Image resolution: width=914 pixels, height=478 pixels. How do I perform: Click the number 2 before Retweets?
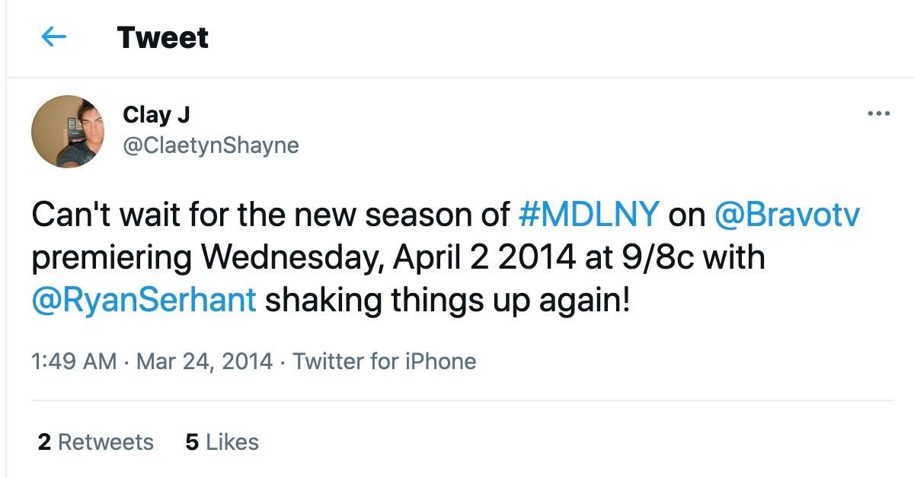[x=44, y=442]
